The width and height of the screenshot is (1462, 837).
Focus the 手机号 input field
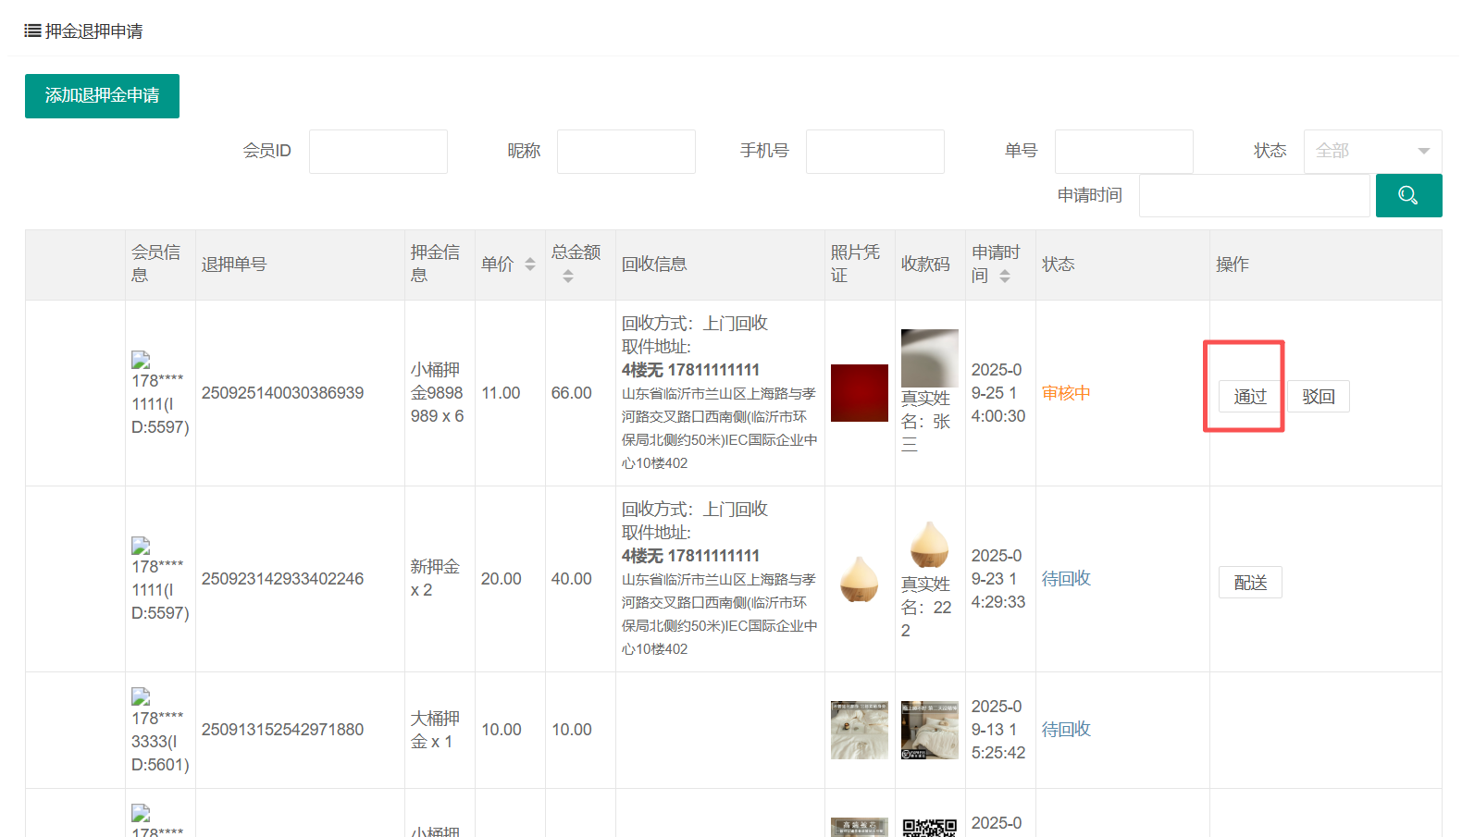[x=874, y=152]
